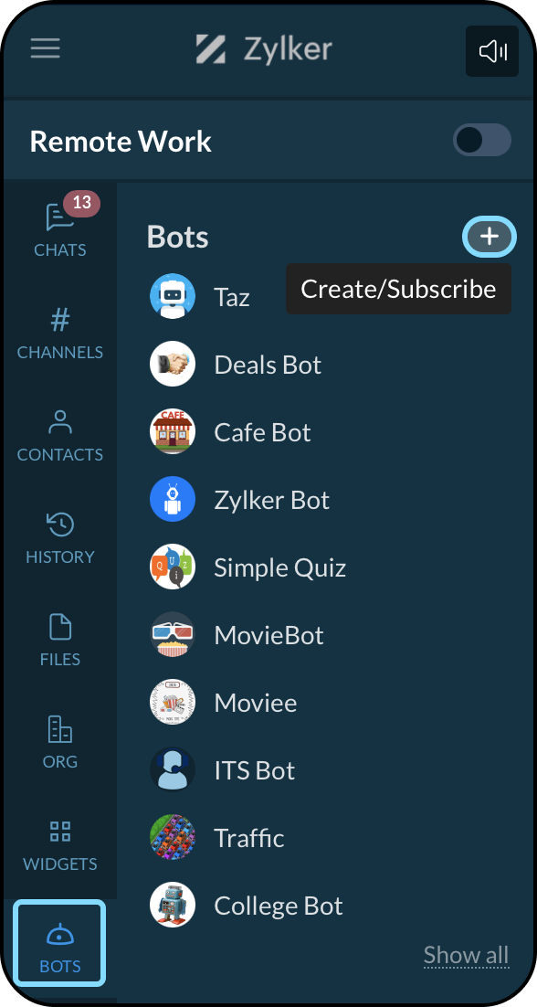Go to the Channels section
Screen dimensions: 537x1007
pos(60,334)
